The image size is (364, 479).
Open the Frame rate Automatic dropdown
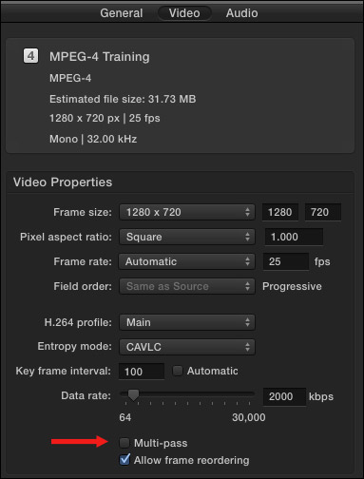click(x=187, y=261)
